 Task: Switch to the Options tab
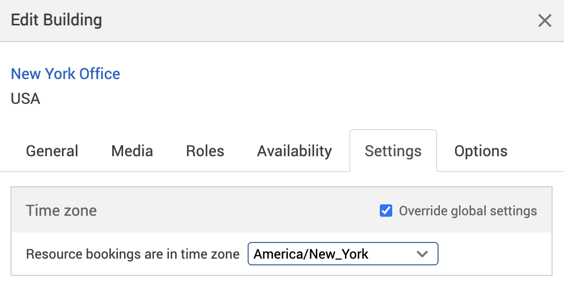(480, 151)
